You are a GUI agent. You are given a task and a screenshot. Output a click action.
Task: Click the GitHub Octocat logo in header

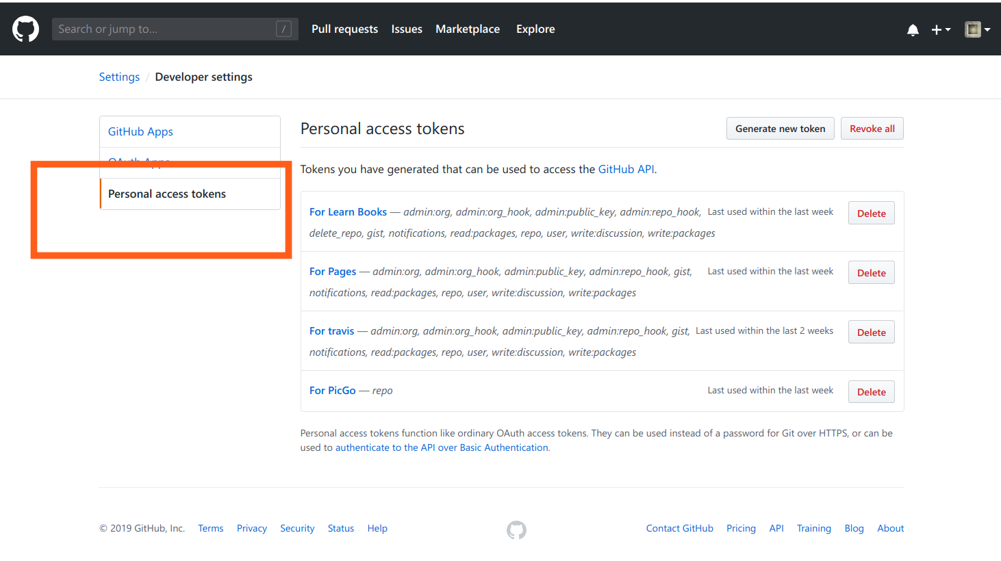pyautogui.click(x=26, y=29)
